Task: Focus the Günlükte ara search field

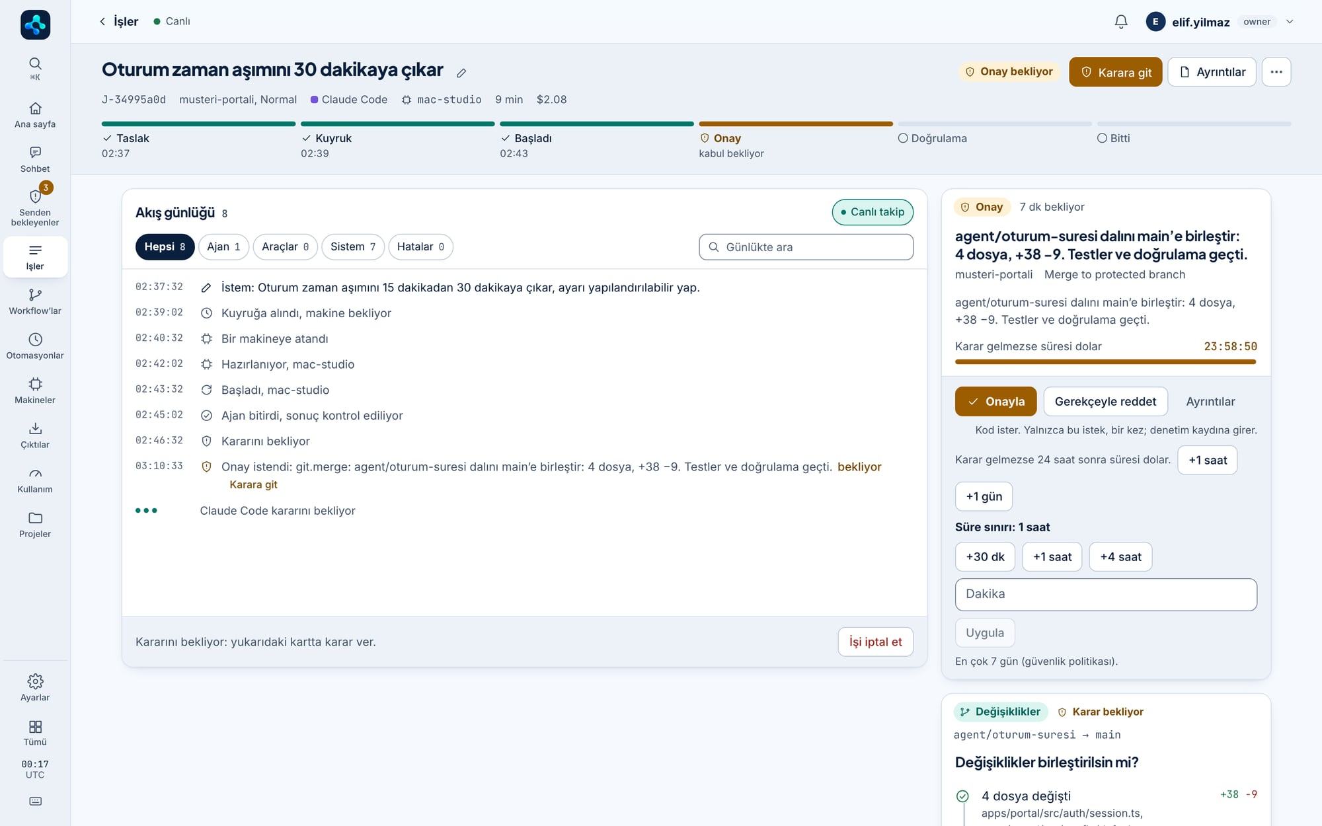Action: (x=806, y=247)
